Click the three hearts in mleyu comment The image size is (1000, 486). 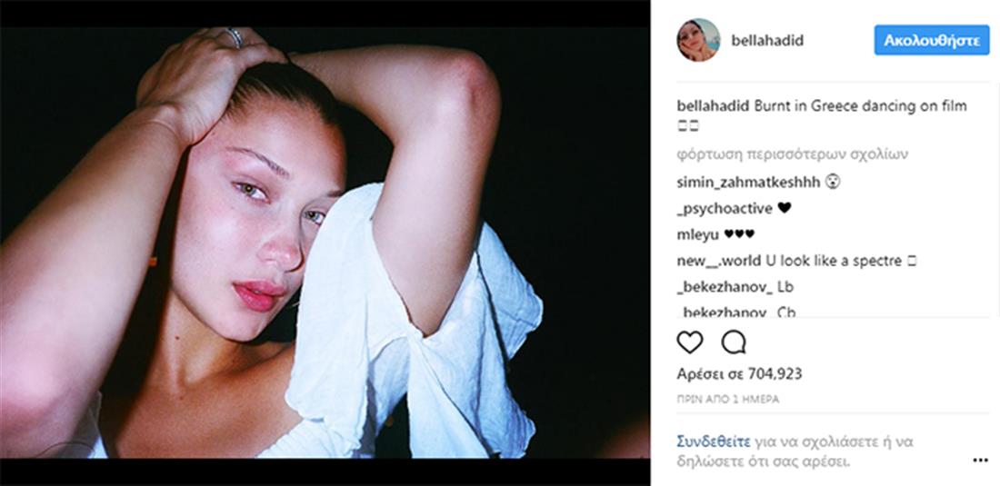(739, 234)
